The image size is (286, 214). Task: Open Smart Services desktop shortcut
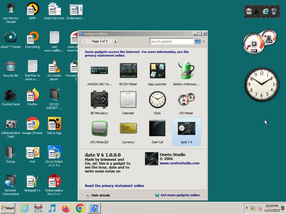tap(54, 11)
